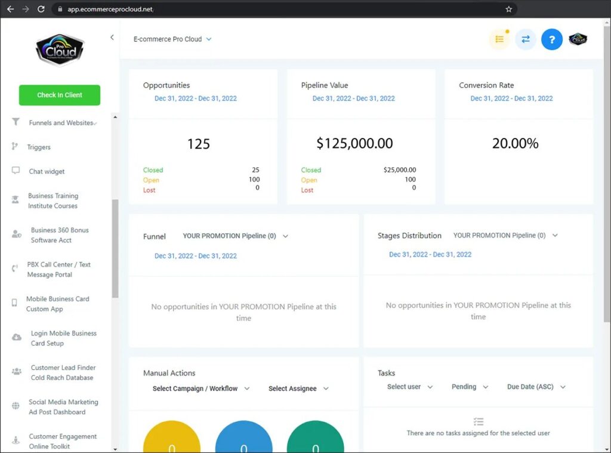Open the Select Assignee dropdown
This screenshot has height=453, width=611.
click(298, 389)
